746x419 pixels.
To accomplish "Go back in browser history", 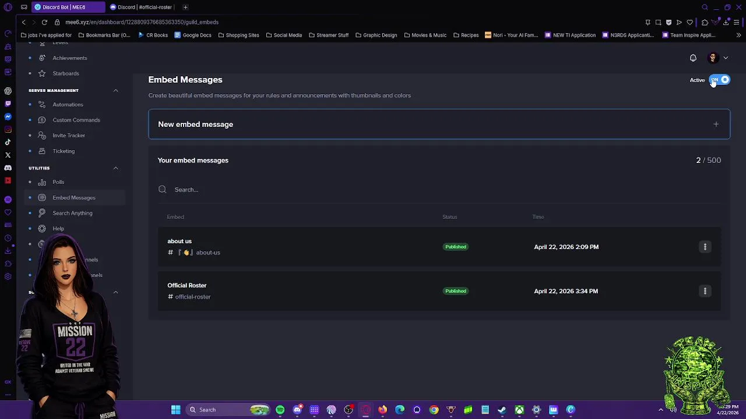I will pos(23,22).
